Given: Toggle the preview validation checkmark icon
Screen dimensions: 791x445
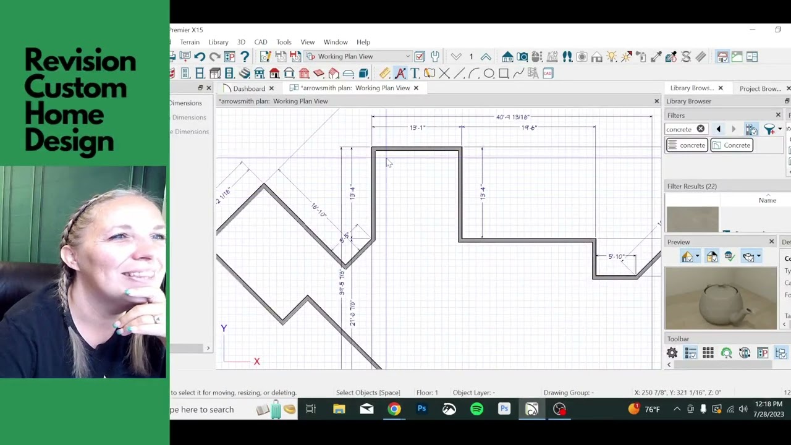Looking at the screenshot, I should coord(730,256).
